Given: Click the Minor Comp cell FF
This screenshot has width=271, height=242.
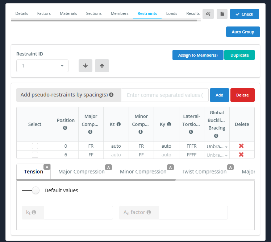Looking at the screenshot, I should 141,155.
